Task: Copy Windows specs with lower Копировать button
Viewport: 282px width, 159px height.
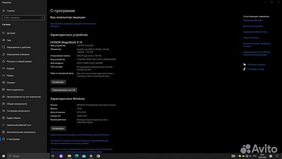Action: [58, 128]
